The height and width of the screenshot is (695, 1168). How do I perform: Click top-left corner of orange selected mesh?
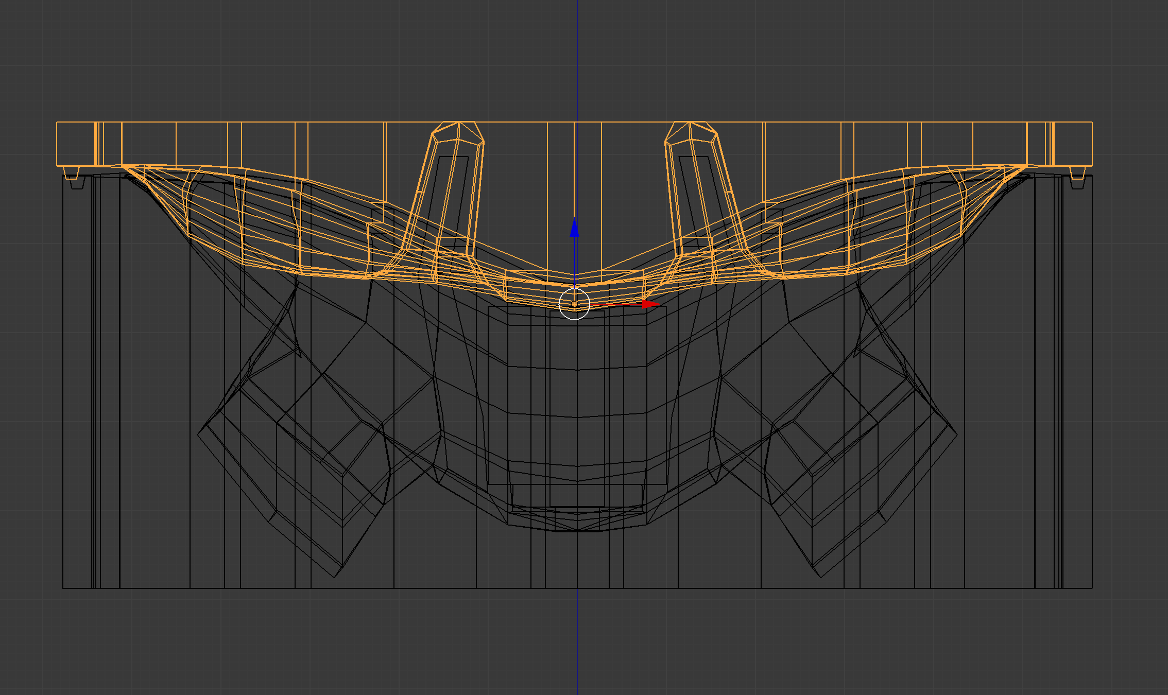point(57,123)
